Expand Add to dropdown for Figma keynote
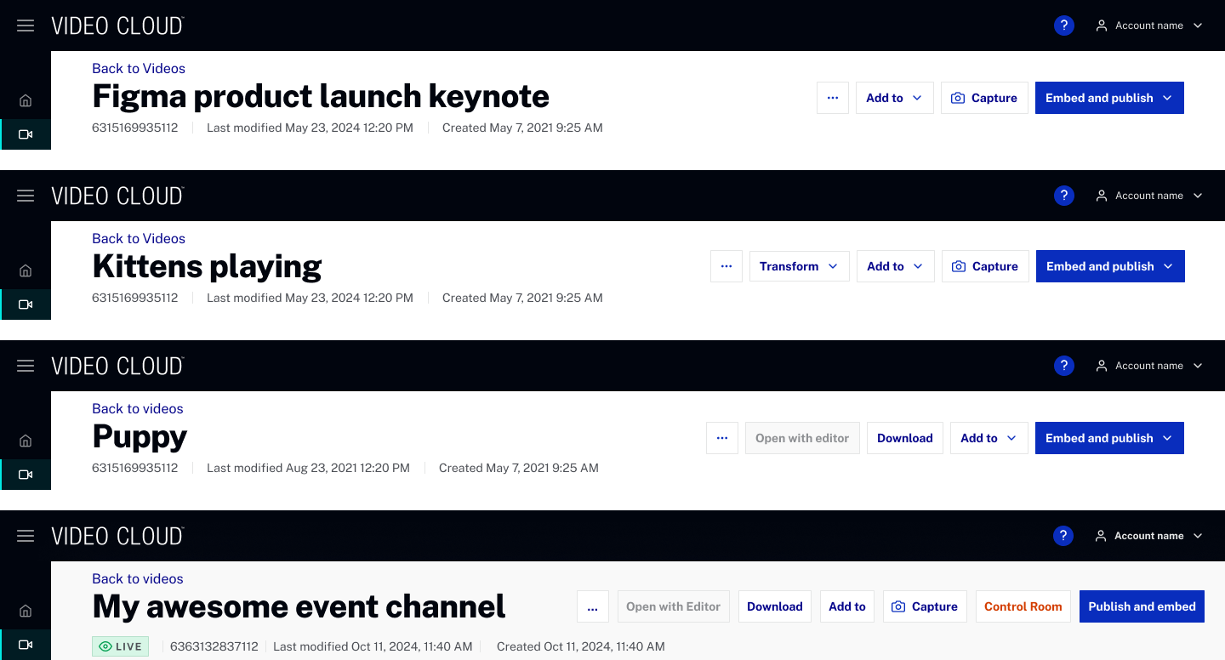The height and width of the screenshot is (660, 1225). tap(894, 98)
